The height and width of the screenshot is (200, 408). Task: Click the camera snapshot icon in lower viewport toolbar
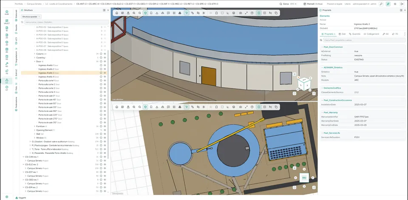coord(241,107)
